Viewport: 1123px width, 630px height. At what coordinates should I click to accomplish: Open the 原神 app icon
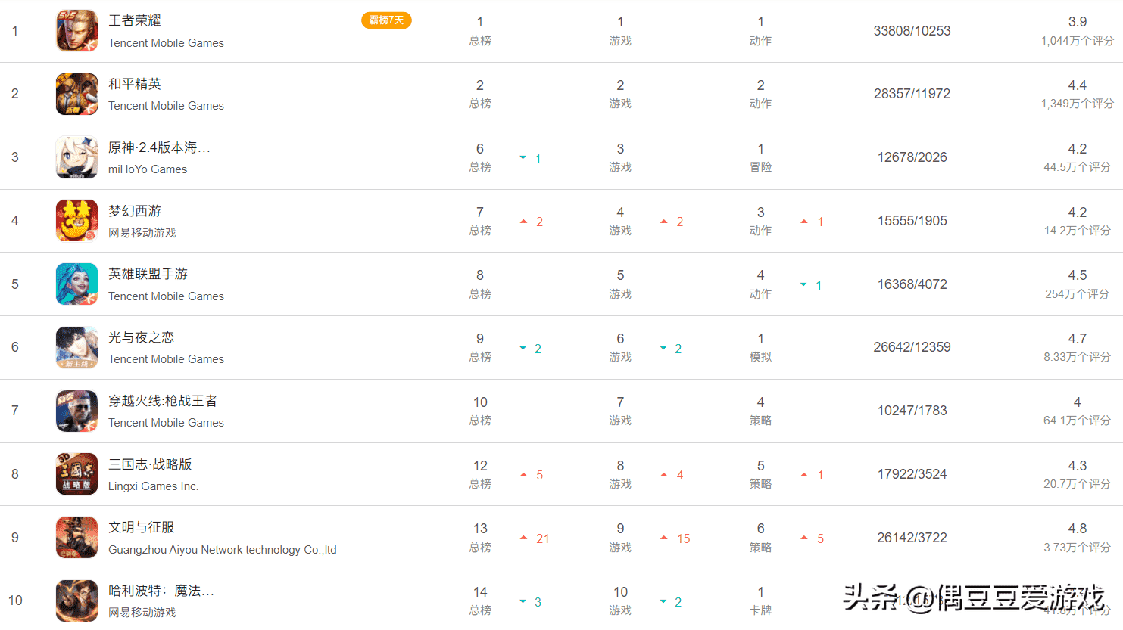pos(77,157)
